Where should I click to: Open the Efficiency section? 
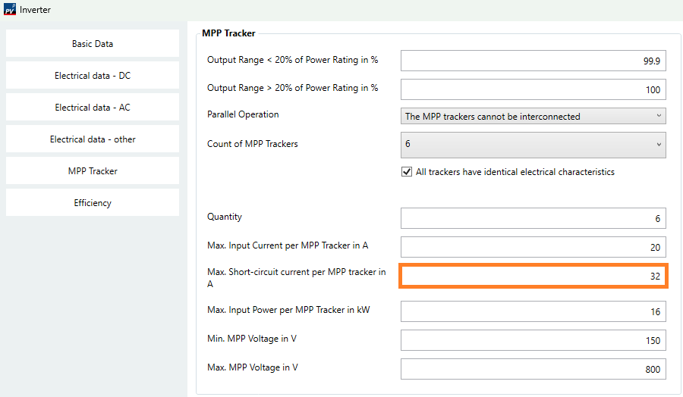click(93, 203)
